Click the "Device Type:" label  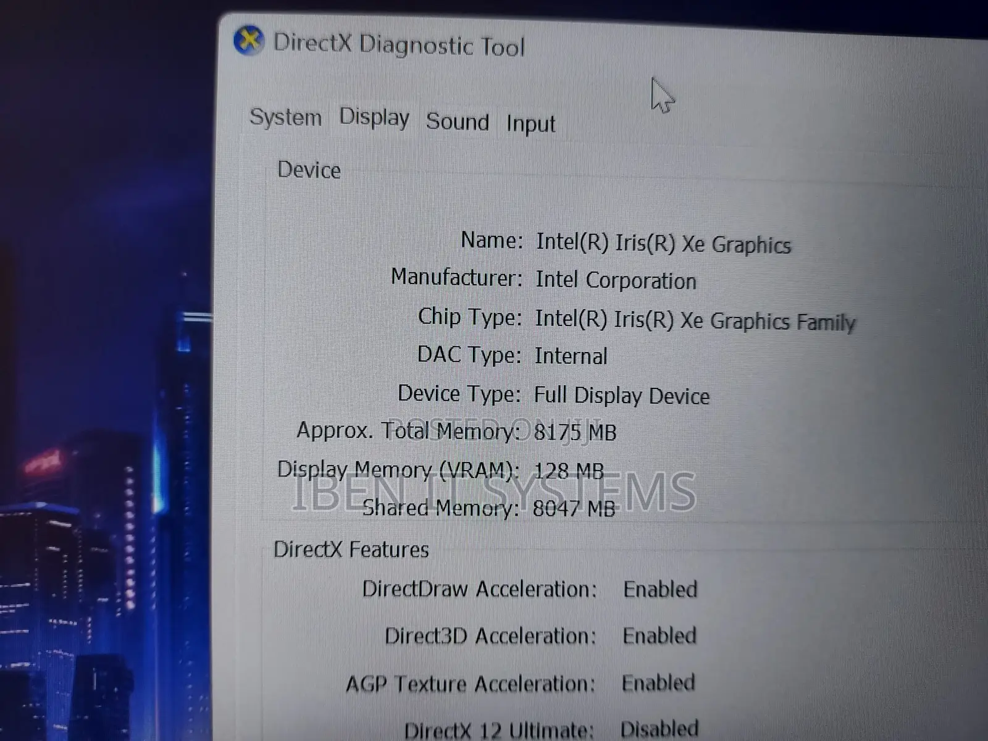pyautogui.click(x=459, y=393)
